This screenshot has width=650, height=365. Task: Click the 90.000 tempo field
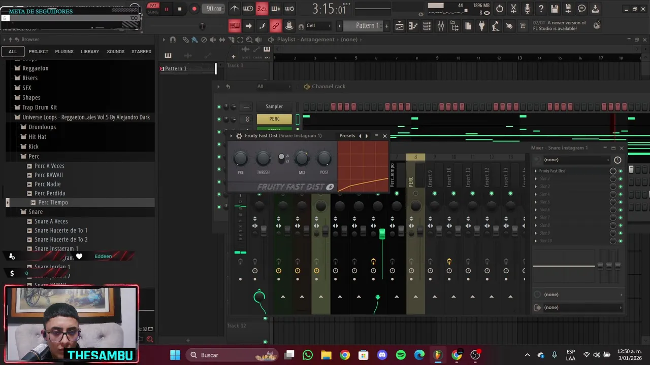(x=214, y=9)
